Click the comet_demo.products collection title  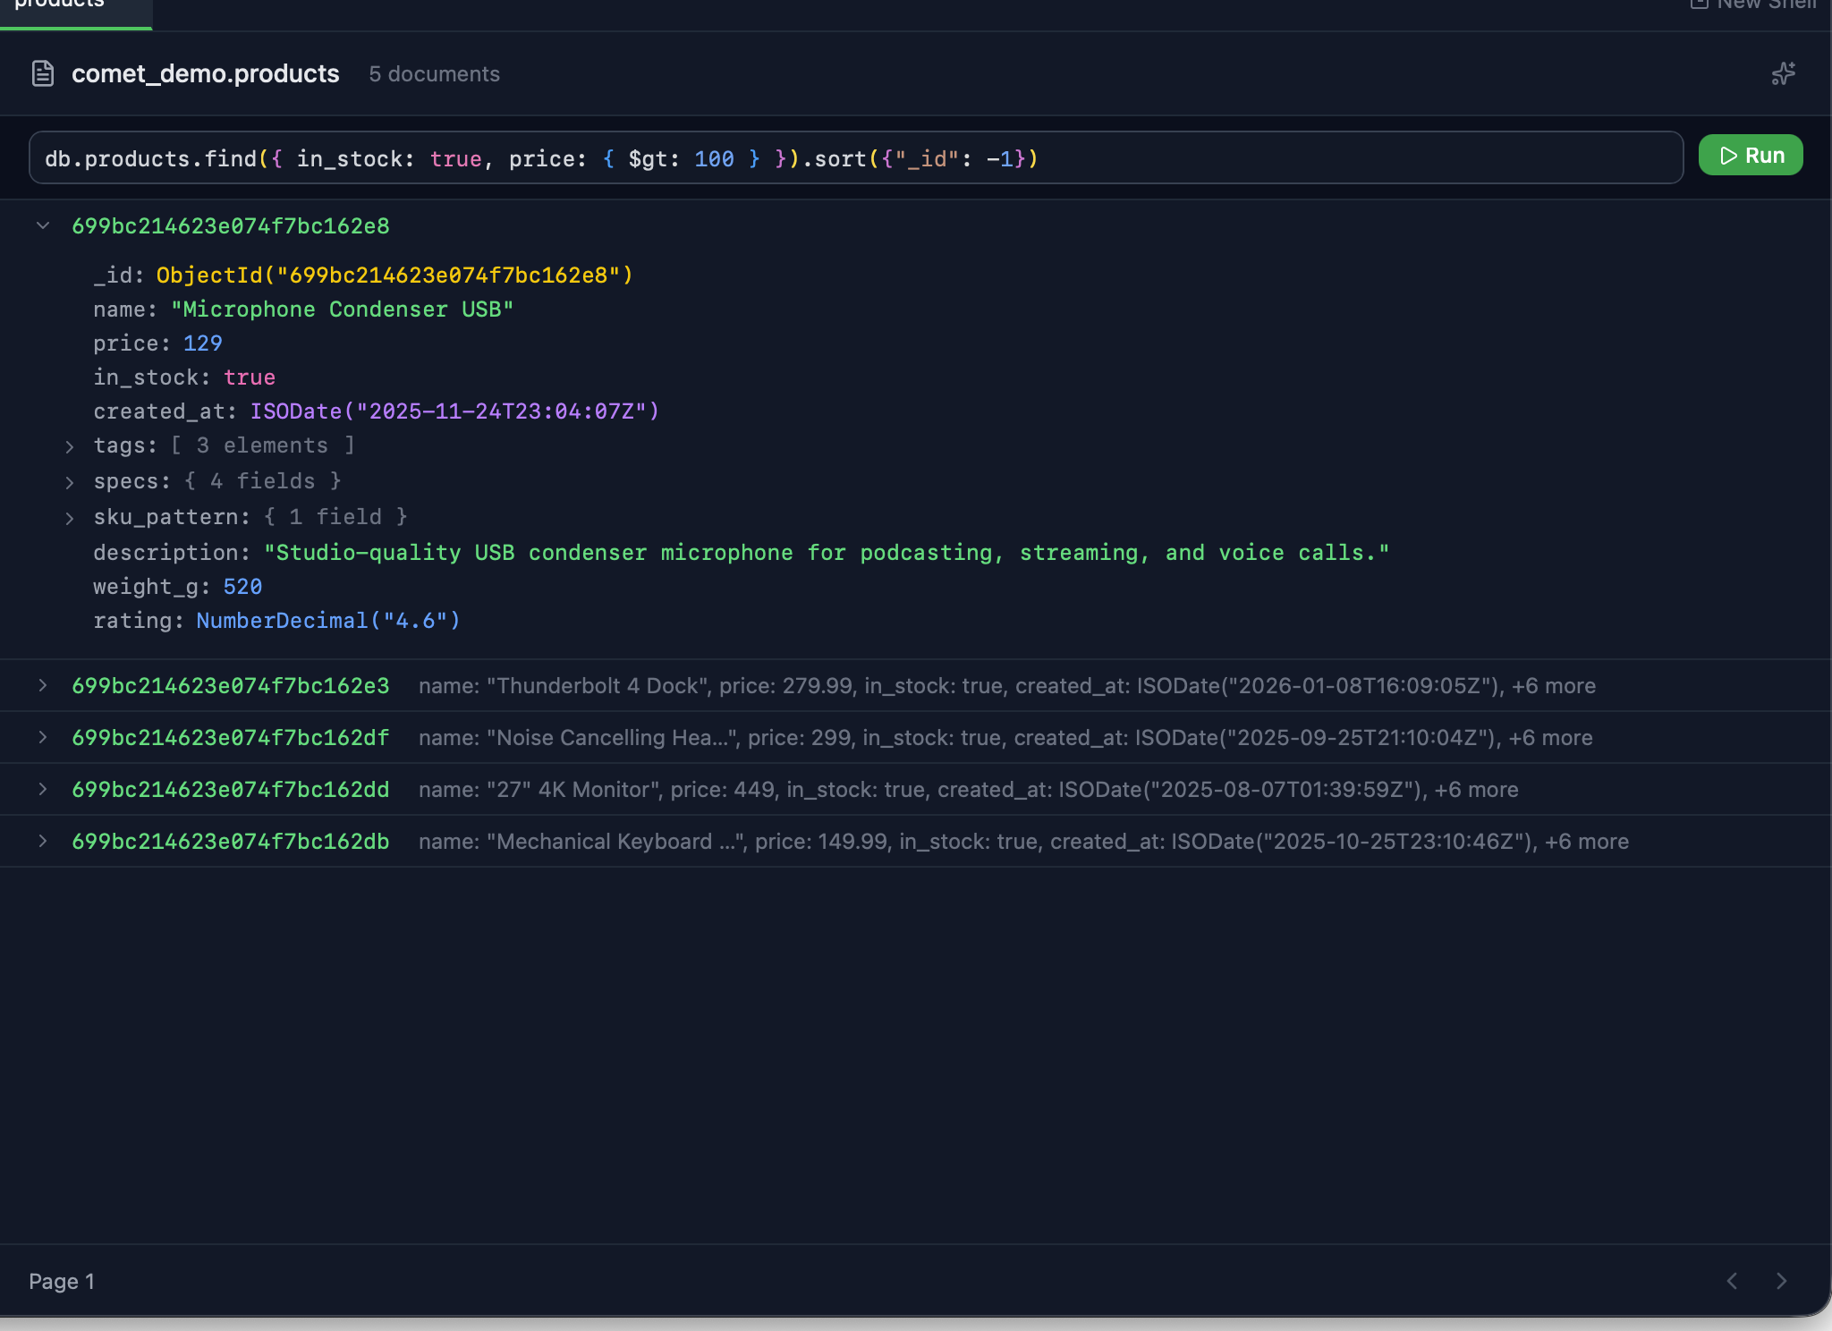tap(205, 74)
